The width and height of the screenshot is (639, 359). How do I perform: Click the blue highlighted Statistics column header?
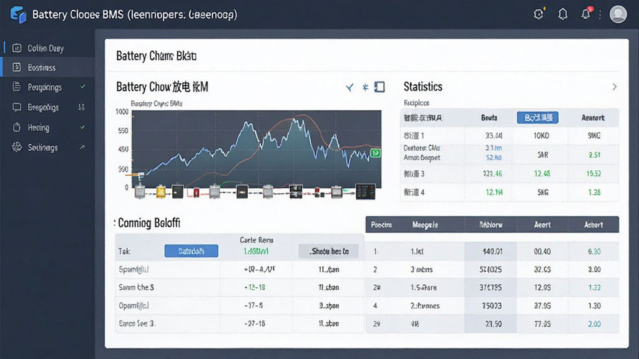point(537,118)
